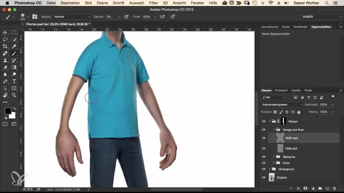This screenshot has width=344, height=193.
Task: Switch to the Protokoll tab
Action: tap(281, 90)
